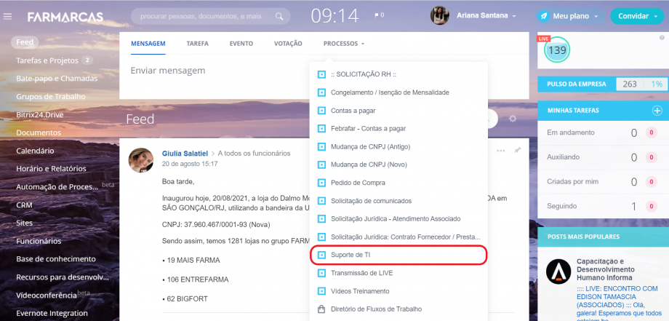Open Giulia Salatiel's profile link
The height and width of the screenshot is (321, 669).
click(180, 153)
